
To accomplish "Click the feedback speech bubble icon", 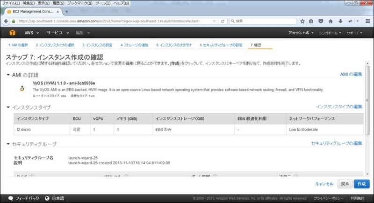I will 10,198.
